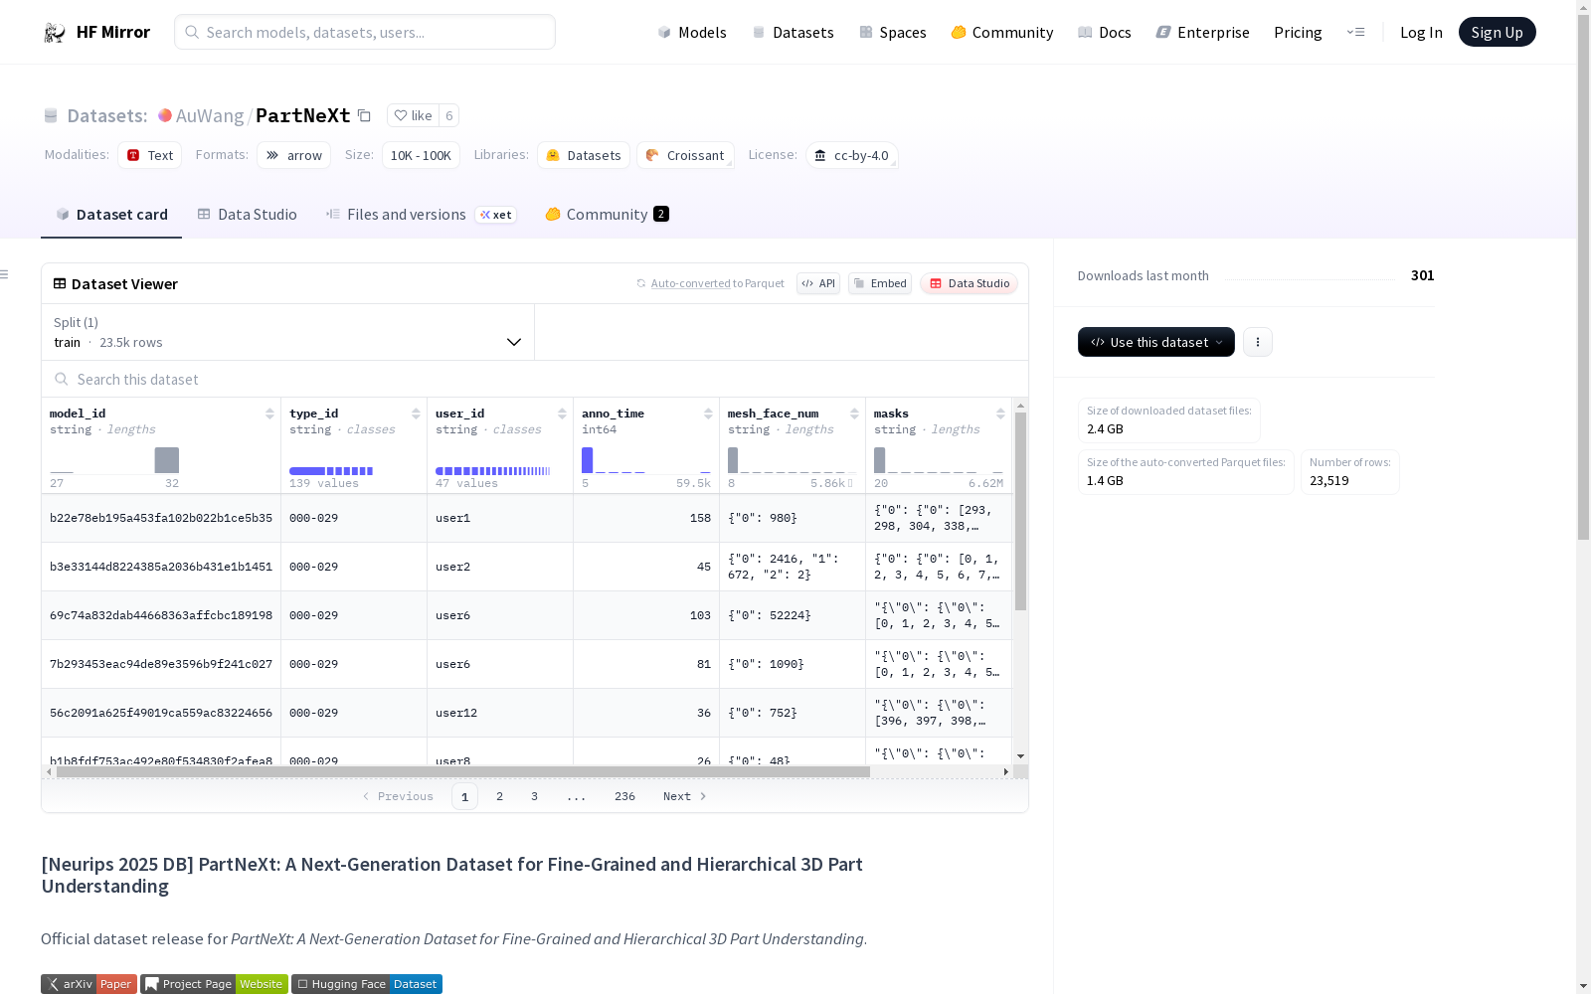Screen dimensions: 1591x994
Task: Open Pricing in the top navigation
Action: point(1298,33)
